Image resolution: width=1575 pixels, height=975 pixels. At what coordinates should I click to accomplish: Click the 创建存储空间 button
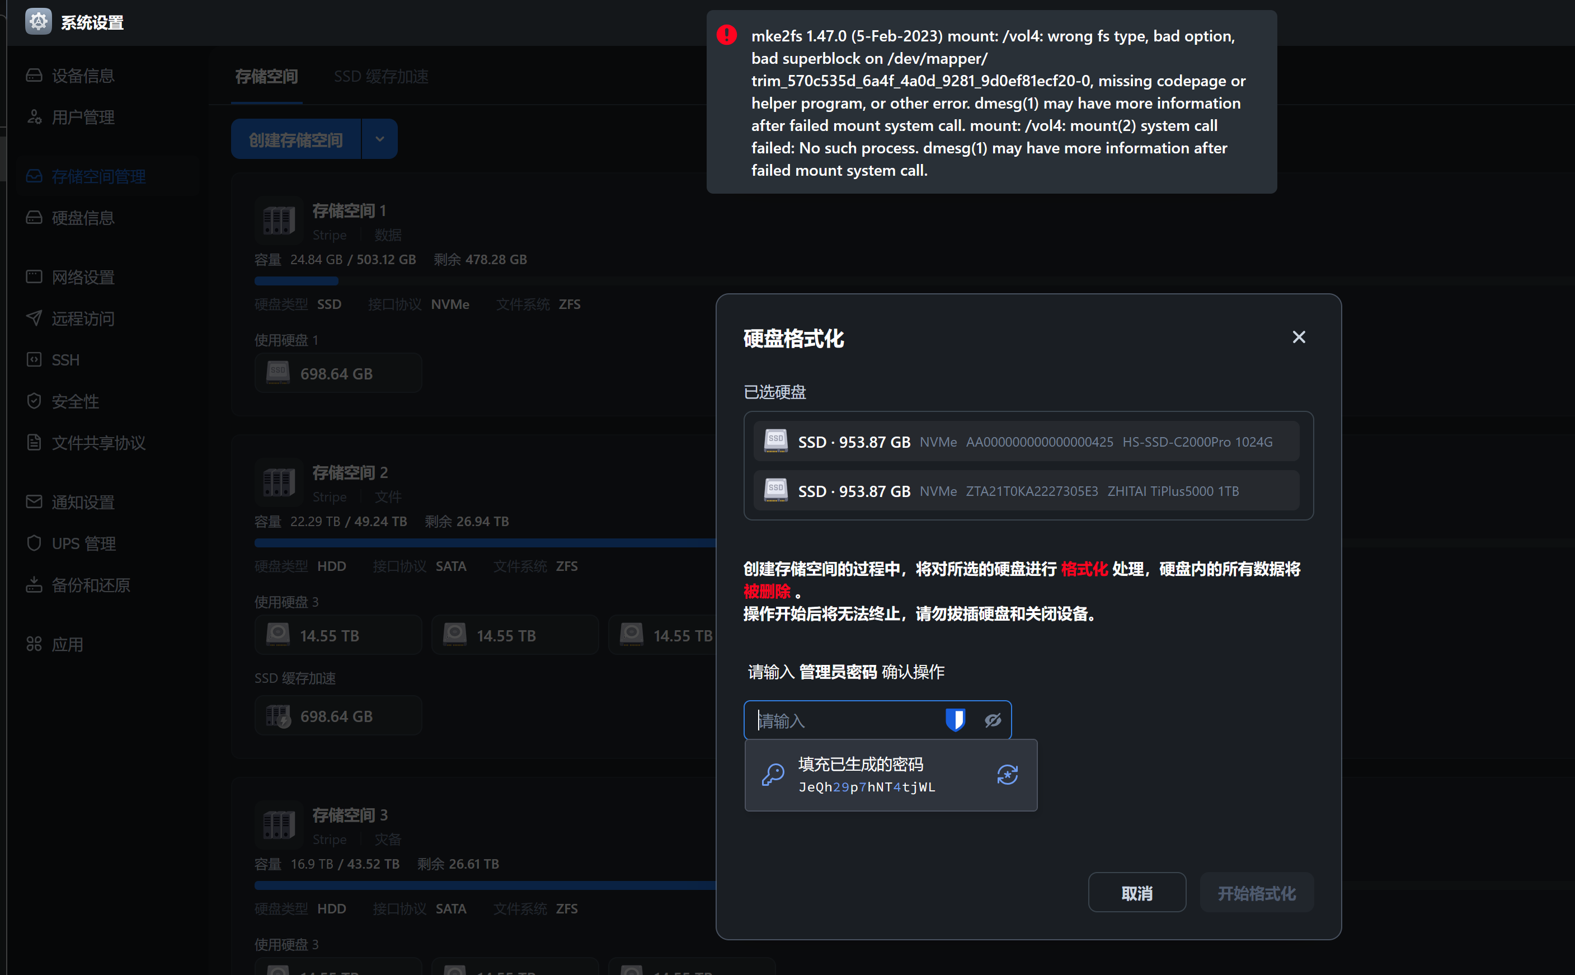tap(296, 139)
